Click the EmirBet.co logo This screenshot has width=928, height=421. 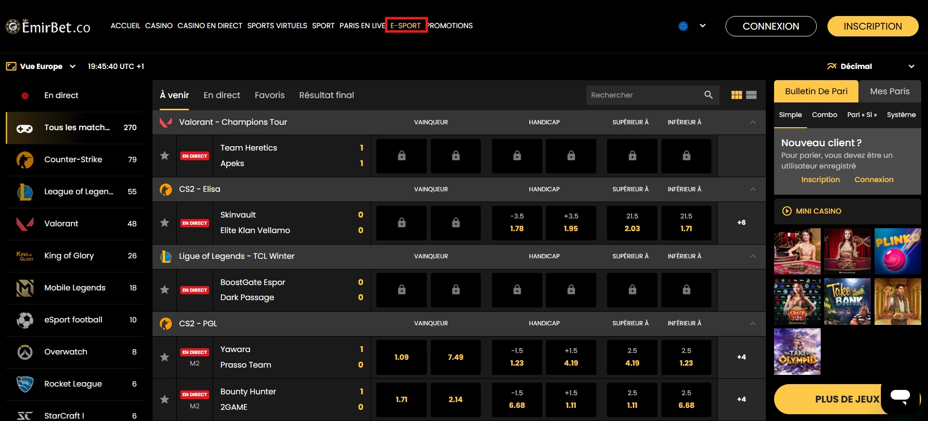pos(48,27)
